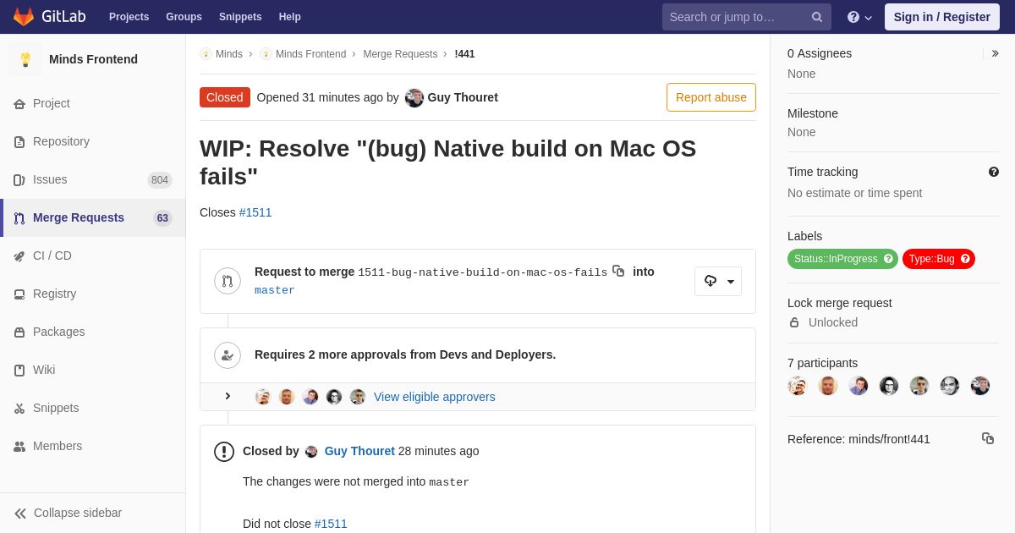
Task: Click the Guy Thouret author name in header
Action: coord(463,97)
